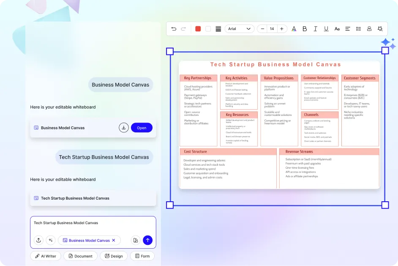This screenshot has height=266, width=398.
Task: Select the Tech Startup Business Model Canvas card
Action: (93, 198)
